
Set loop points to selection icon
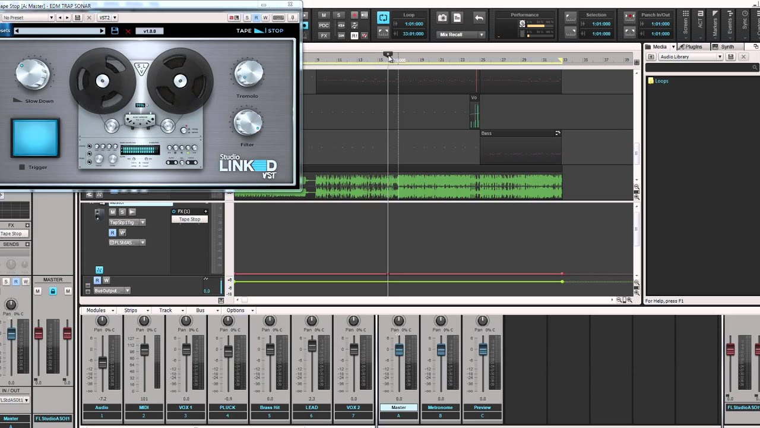(x=384, y=33)
